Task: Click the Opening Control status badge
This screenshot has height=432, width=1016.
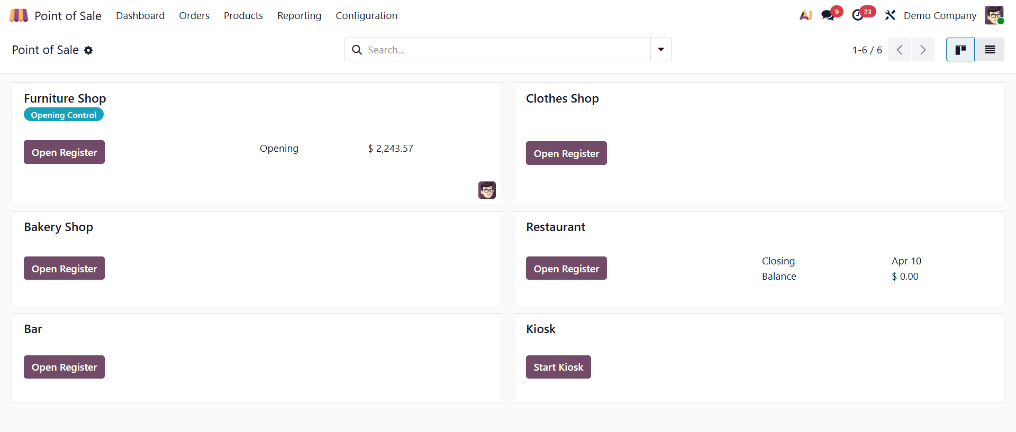Action: (x=63, y=114)
